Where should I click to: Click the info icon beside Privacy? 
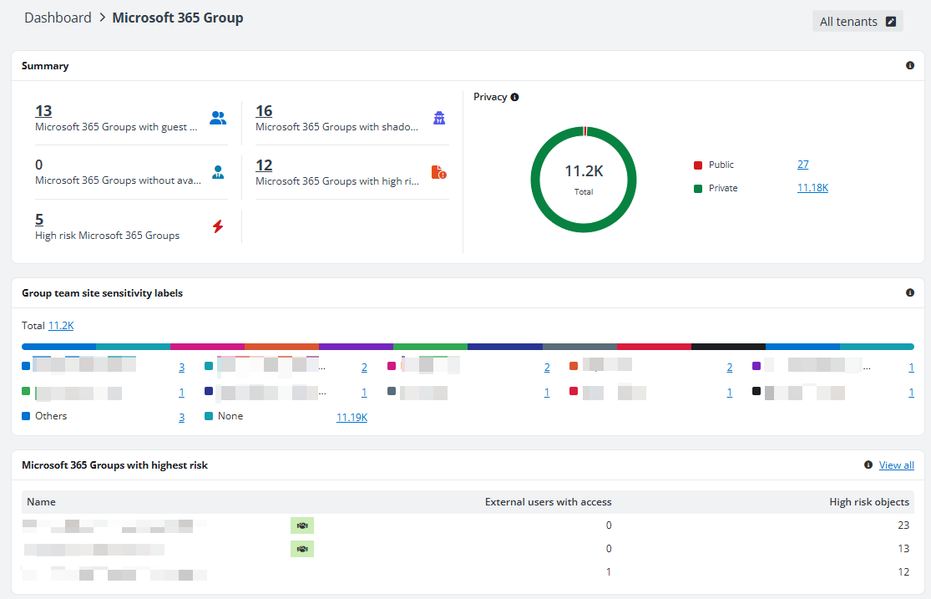click(516, 96)
